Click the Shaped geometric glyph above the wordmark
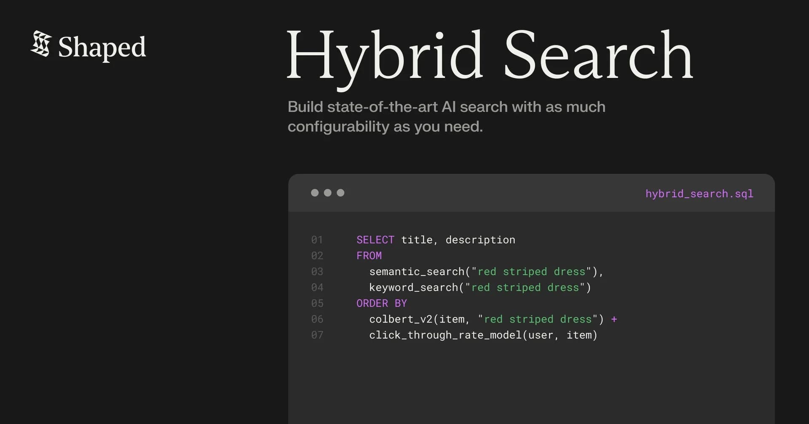 (x=40, y=45)
